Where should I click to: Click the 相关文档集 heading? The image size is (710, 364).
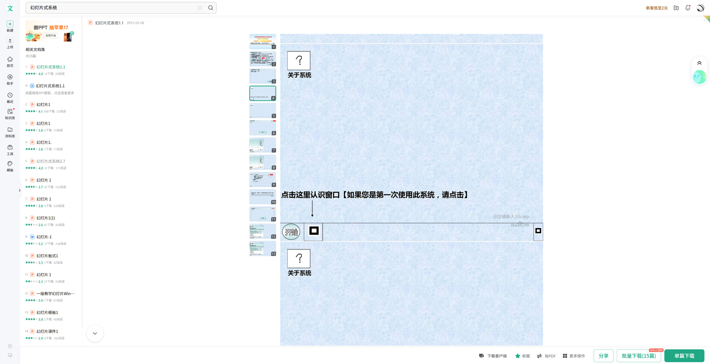[x=35, y=50]
